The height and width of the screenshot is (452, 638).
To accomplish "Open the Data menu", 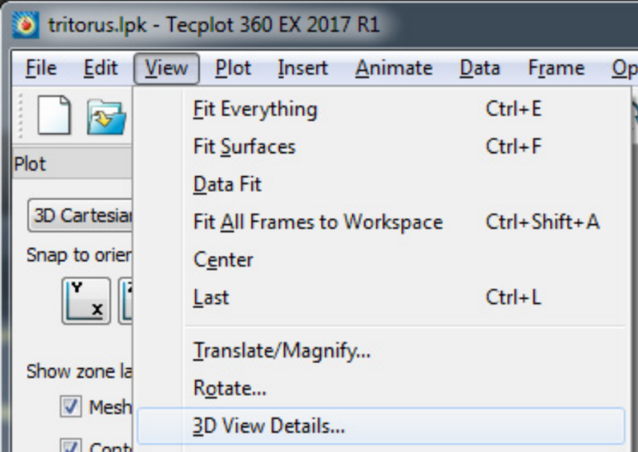I will click(479, 68).
